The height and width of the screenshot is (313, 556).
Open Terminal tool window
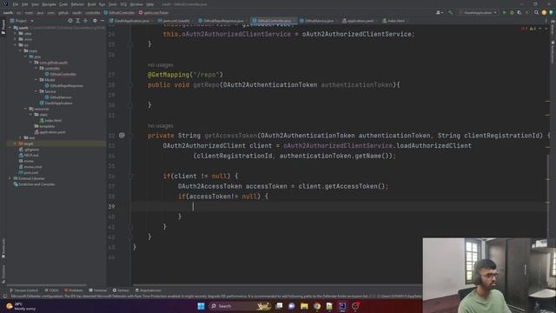tap(98, 290)
